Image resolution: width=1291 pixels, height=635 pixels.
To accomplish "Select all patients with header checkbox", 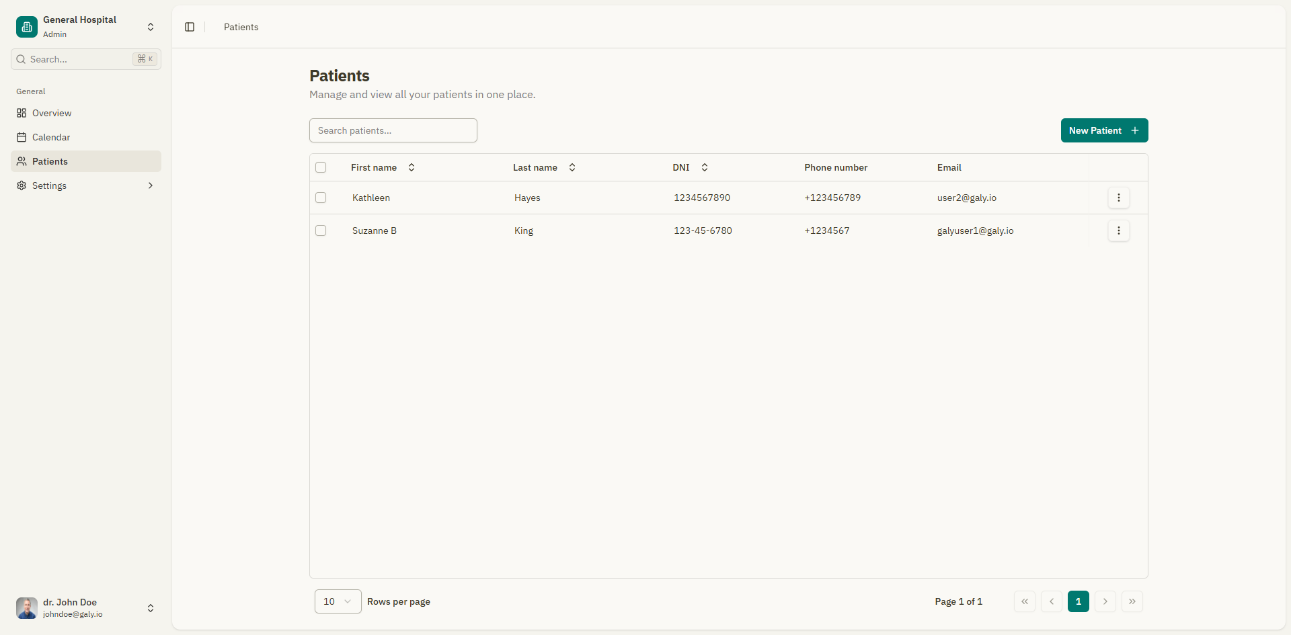I will point(321,167).
